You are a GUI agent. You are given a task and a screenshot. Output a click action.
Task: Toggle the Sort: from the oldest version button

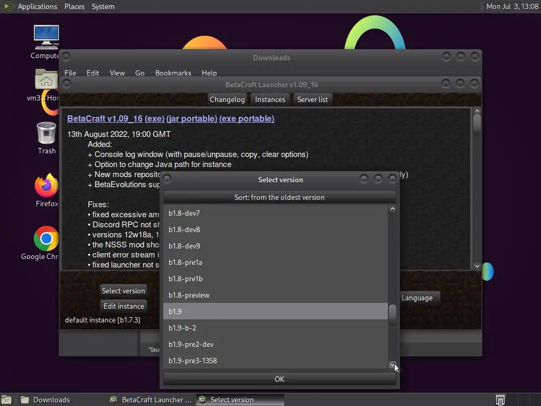point(279,197)
